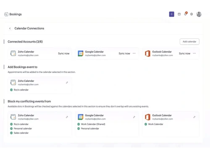The width and height of the screenshot is (210, 158).
Task: Open more options for Google Calendar account
Action: [134, 54]
